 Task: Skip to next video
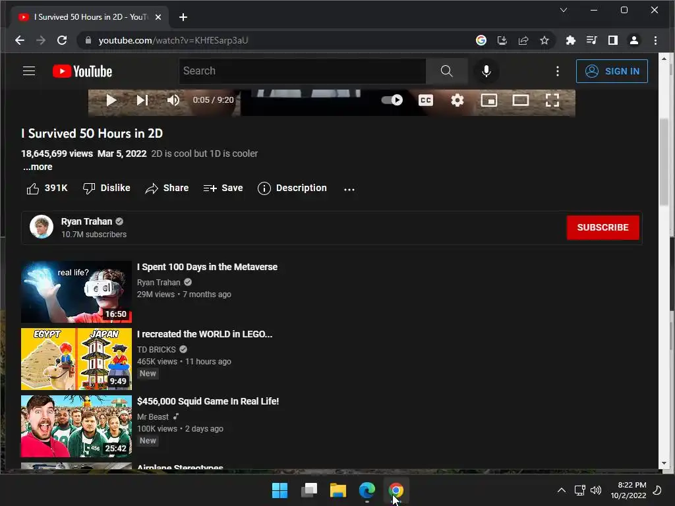point(142,100)
